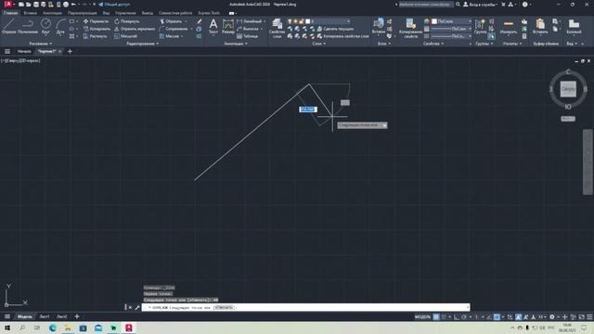Click Сделать текущим layer button

coord(335,29)
